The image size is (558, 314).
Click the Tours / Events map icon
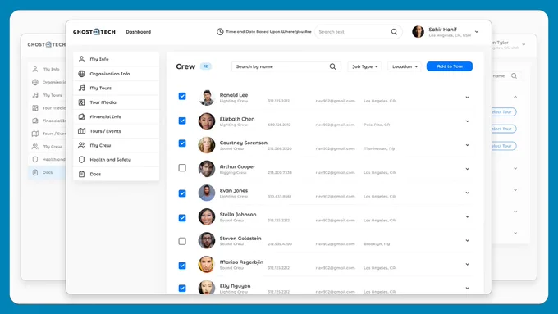[x=81, y=131]
